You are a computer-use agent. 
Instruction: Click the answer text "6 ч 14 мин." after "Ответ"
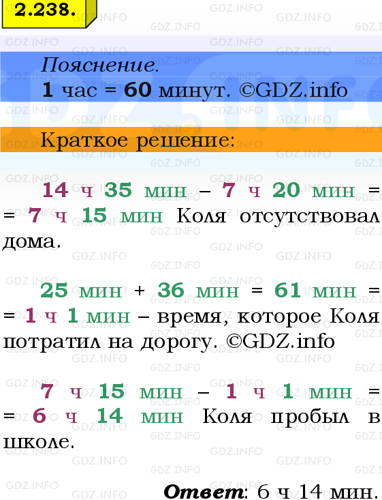pos(317,491)
